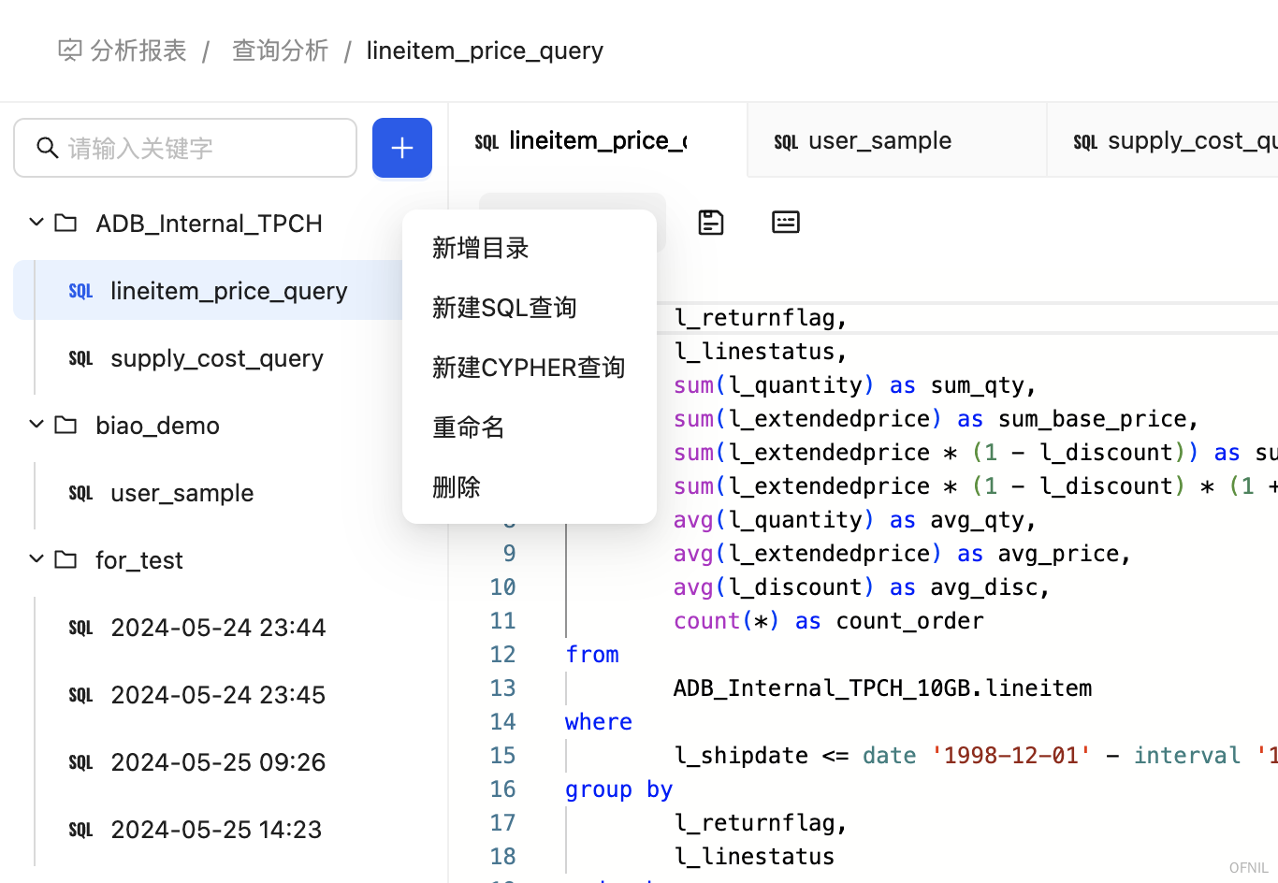1278x883 pixels.
Task: Click the search magnifier icon
Action: pyautogui.click(x=47, y=148)
